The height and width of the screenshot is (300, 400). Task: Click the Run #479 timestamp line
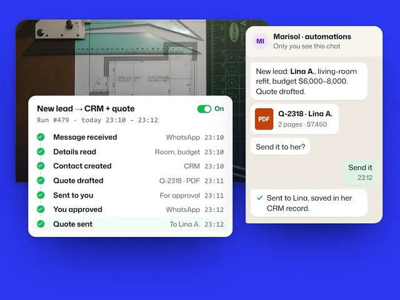pos(97,120)
